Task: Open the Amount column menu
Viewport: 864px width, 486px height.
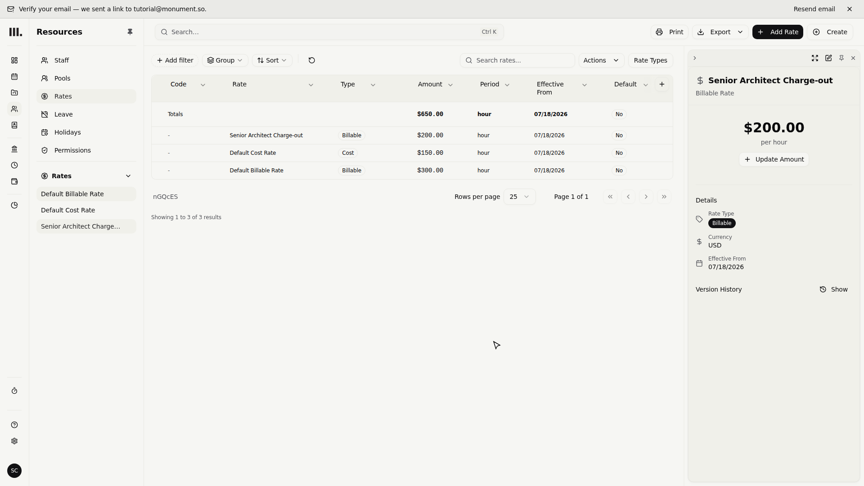Action: (450, 85)
